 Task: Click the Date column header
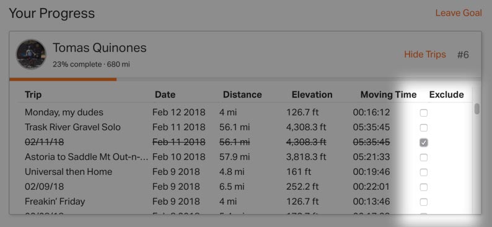click(165, 94)
